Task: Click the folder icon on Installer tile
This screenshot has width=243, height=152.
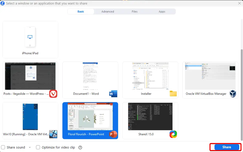Action: [x=173, y=93]
